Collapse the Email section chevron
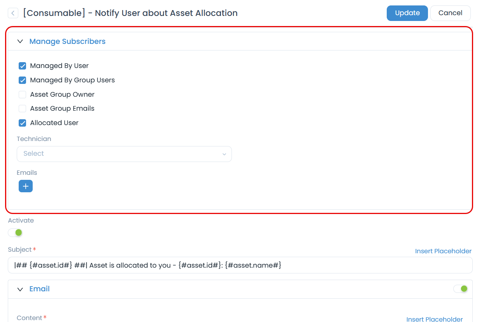Viewport: 477px width, 322px height. (20, 289)
